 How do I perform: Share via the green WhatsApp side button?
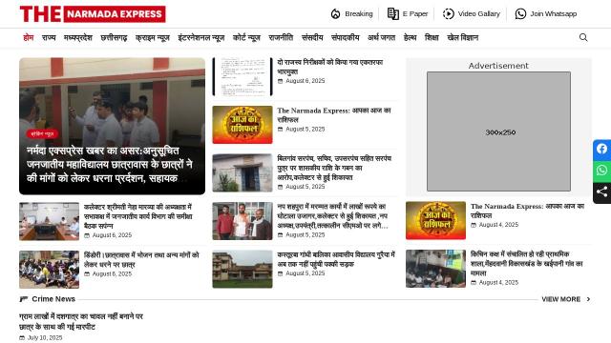pos(602,171)
